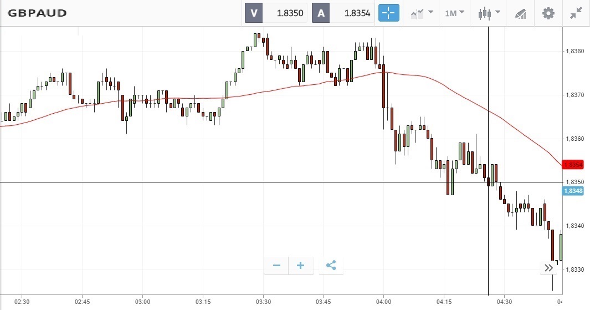Expand the 1M timeframe selector
The height and width of the screenshot is (310, 590).
[x=454, y=13]
